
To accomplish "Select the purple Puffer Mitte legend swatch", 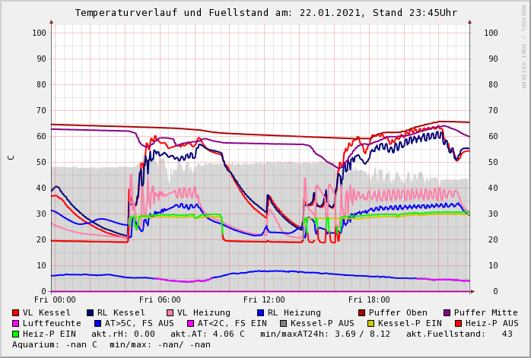I will point(447,313).
